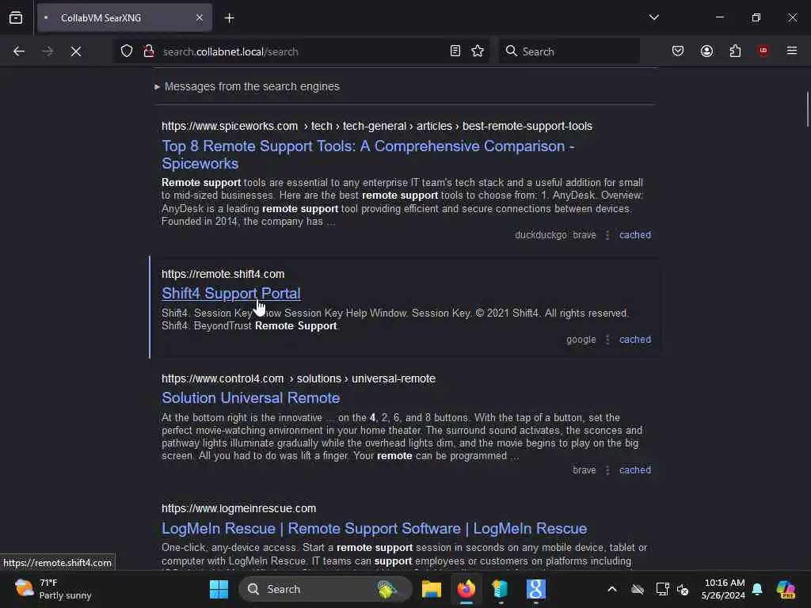The width and height of the screenshot is (811, 608).
Task: Open the clock and date 10:16 AM
Action: [x=723, y=589]
